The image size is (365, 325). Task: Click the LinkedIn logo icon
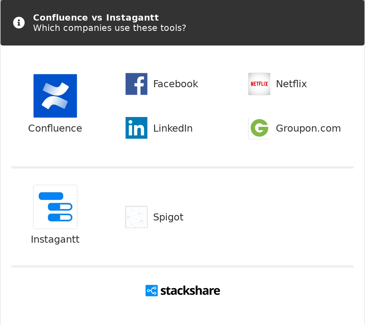coord(136,128)
